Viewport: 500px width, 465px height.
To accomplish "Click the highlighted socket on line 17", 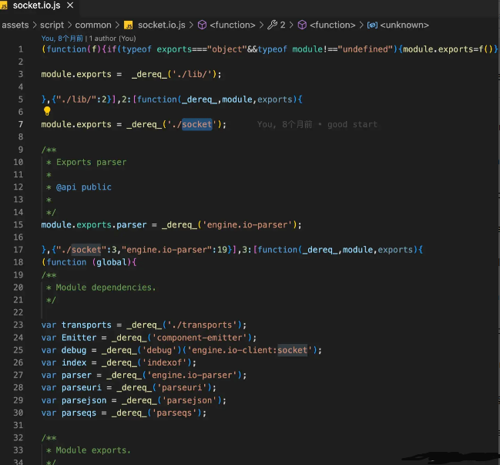I will click(86, 250).
